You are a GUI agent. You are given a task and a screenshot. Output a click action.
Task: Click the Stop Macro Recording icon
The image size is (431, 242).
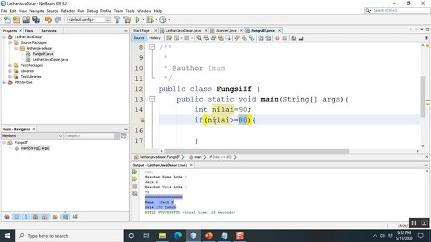(x=284, y=38)
